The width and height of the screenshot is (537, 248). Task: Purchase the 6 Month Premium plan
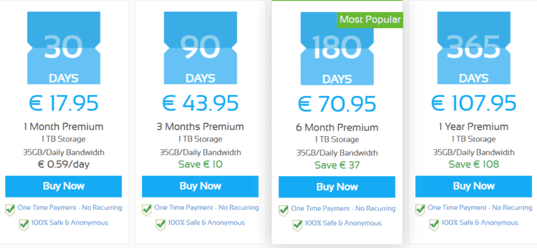coord(337,187)
